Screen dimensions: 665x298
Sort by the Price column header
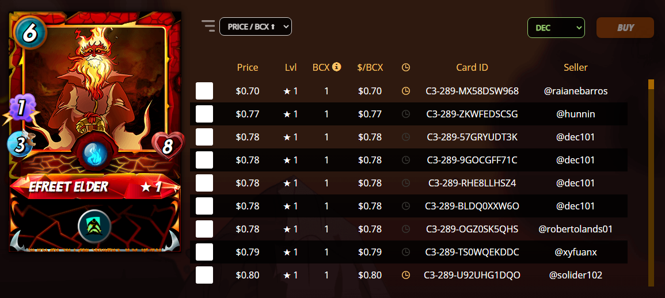[248, 67]
